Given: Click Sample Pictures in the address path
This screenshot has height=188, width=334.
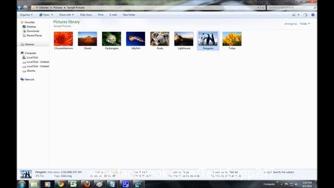Looking at the screenshot, I should coord(76,8).
